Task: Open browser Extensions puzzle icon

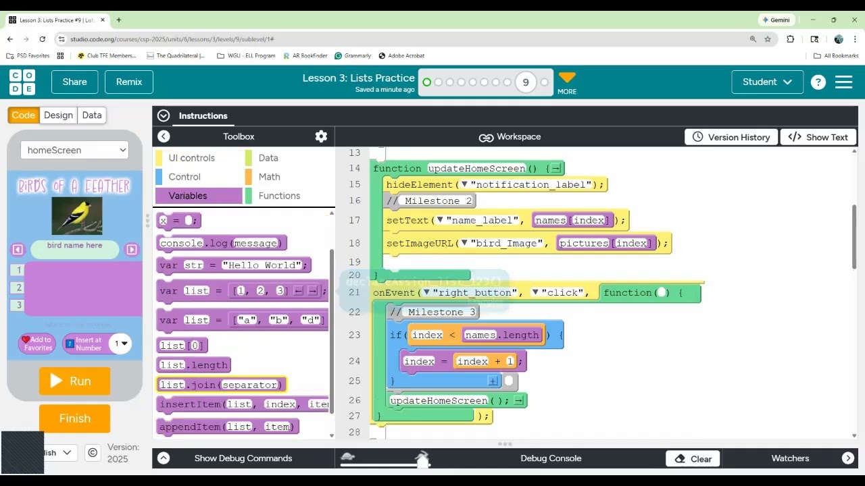Action: [x=791, y=39]
